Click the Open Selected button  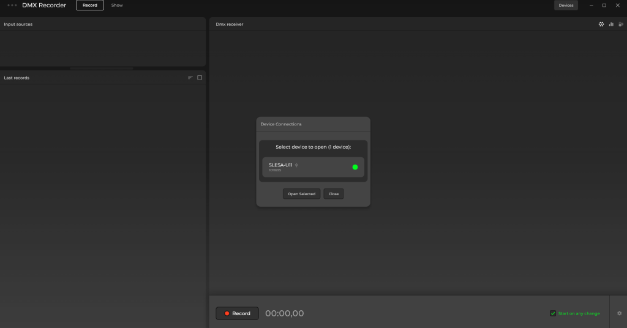[x=301, y=194]
